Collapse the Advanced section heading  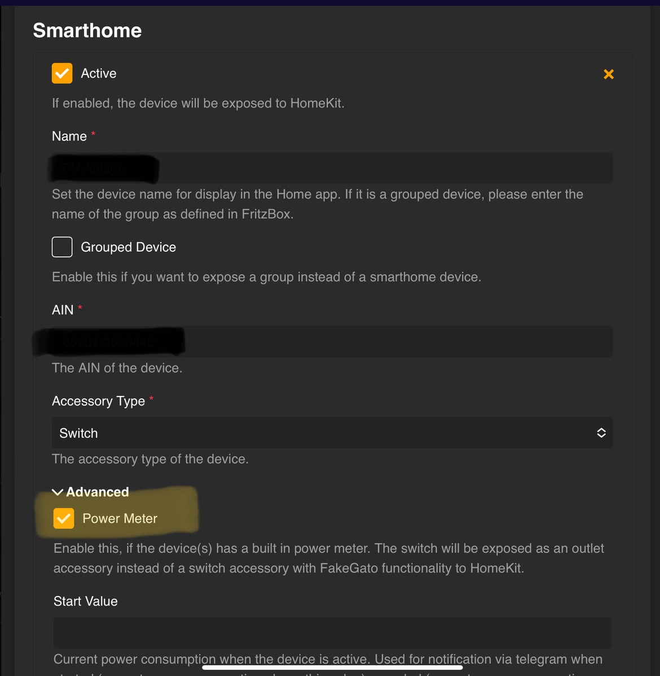(98, 492)
